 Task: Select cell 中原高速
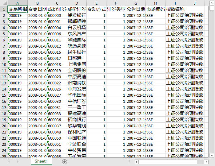pyautogui.click(x=77, y=77)
